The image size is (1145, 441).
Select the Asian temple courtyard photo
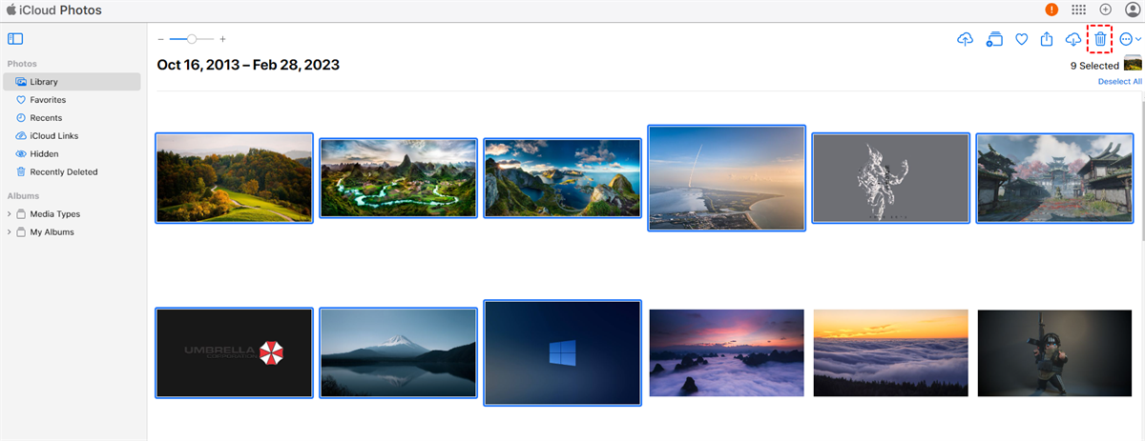1055,178
